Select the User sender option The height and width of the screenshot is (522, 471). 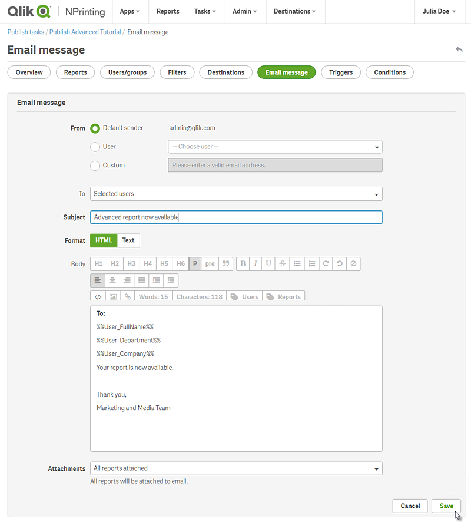point(95,147)
